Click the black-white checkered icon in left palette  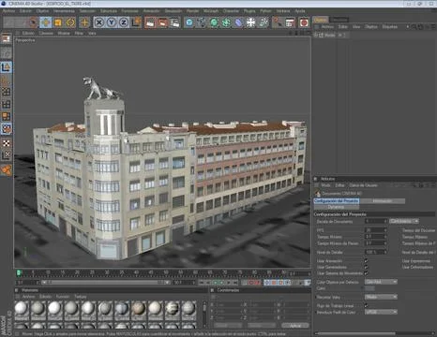[7, 143]
